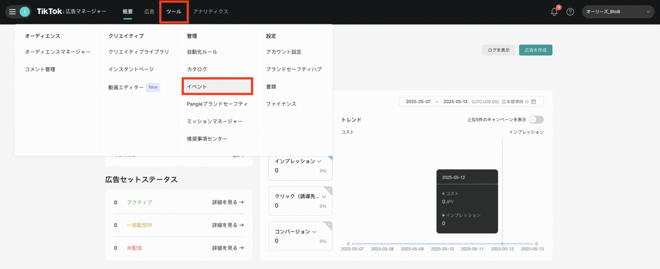660x269 pixels.
Task: Open 推奨事項センター
Action: point(207,139)
